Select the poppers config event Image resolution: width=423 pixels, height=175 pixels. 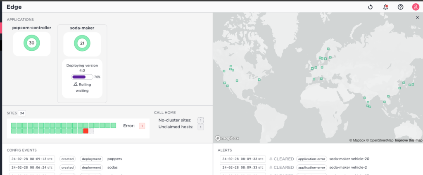(115, 159)
